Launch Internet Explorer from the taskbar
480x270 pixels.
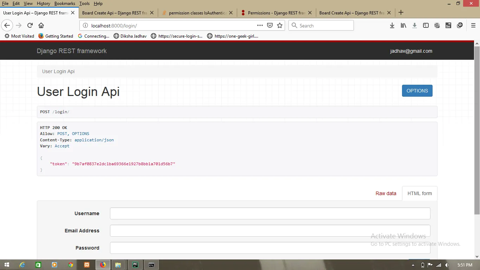tap(22, 265)
